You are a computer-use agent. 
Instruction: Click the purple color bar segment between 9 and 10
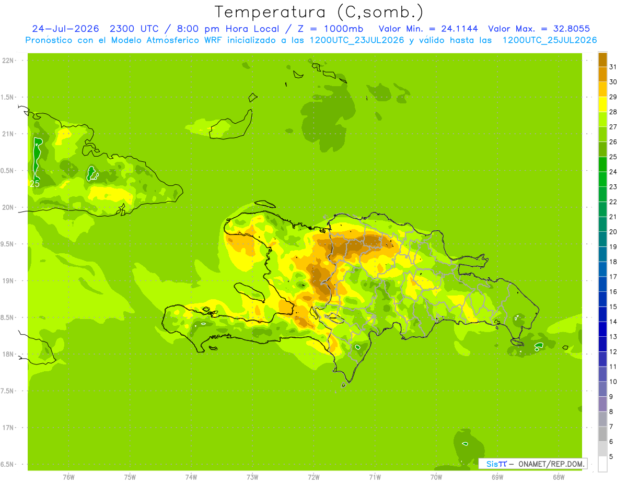(602, 389)
